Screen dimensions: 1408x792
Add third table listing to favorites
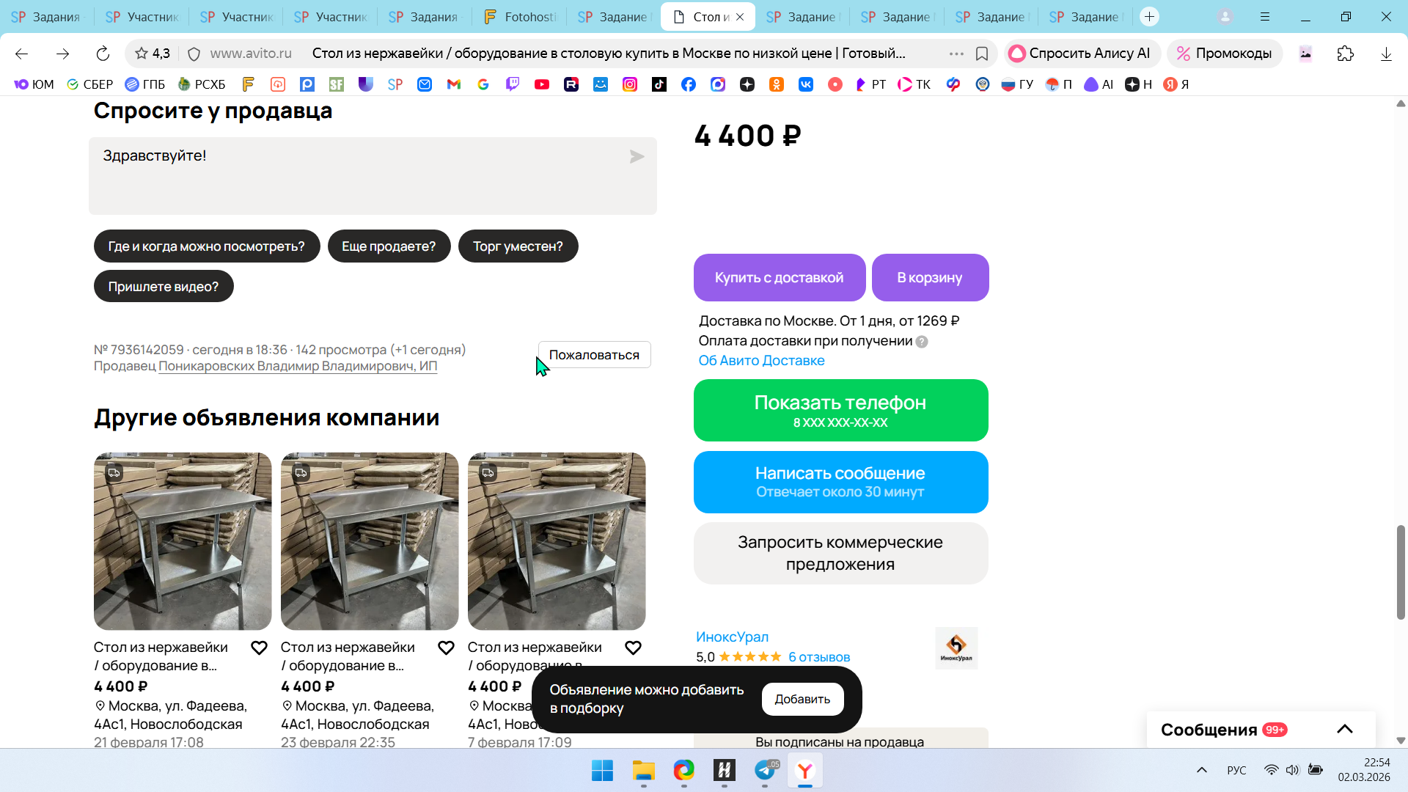(633, 648)
